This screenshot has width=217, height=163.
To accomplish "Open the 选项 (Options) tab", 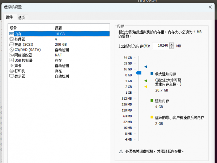I will pyautogui.click(x=22, y=17).
